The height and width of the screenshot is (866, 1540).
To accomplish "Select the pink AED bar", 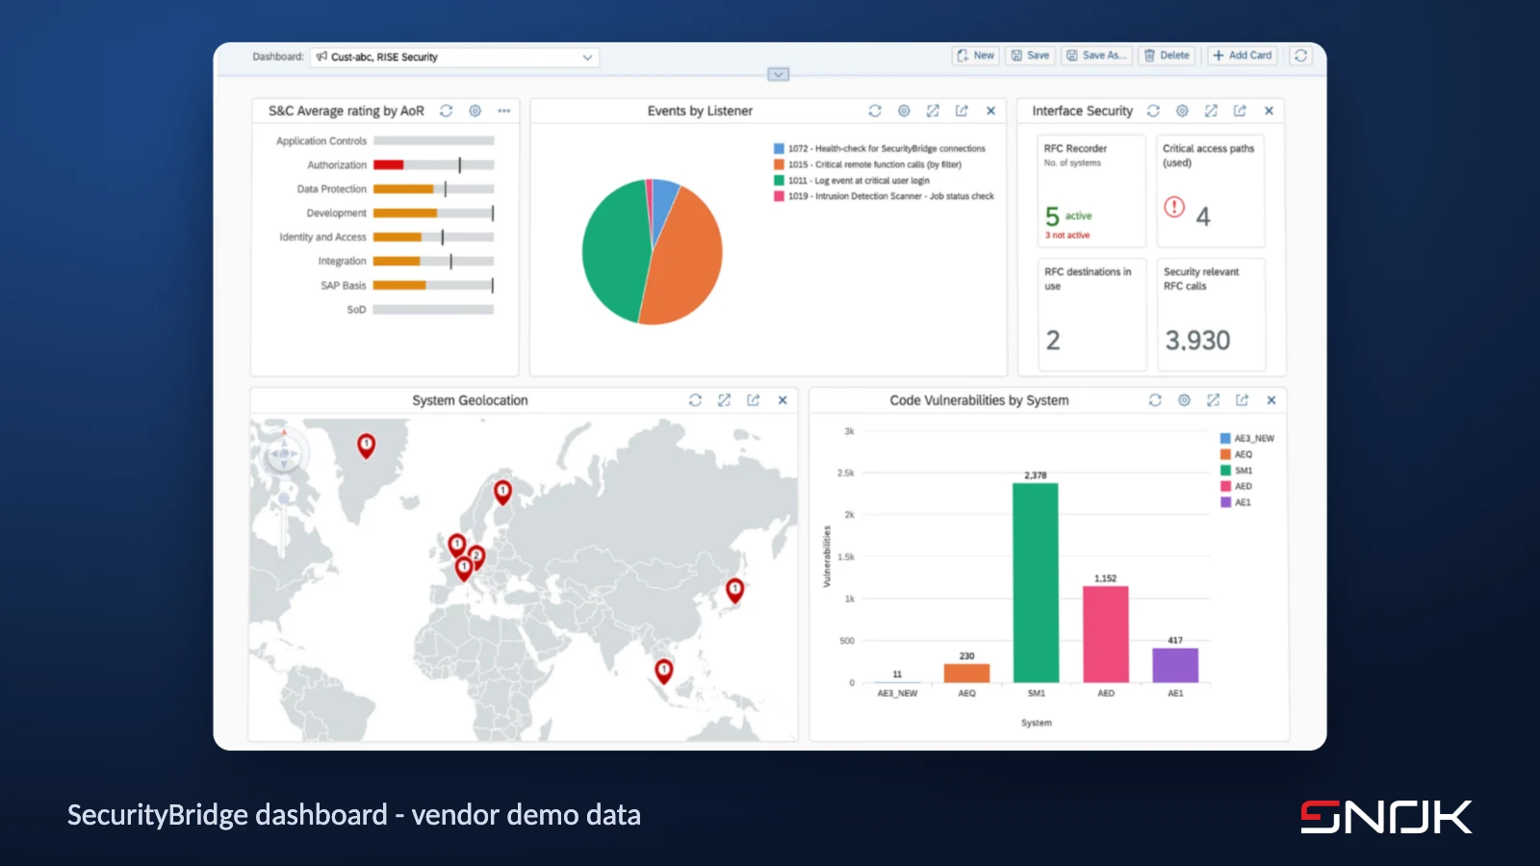I will (x=1106, y=634).
